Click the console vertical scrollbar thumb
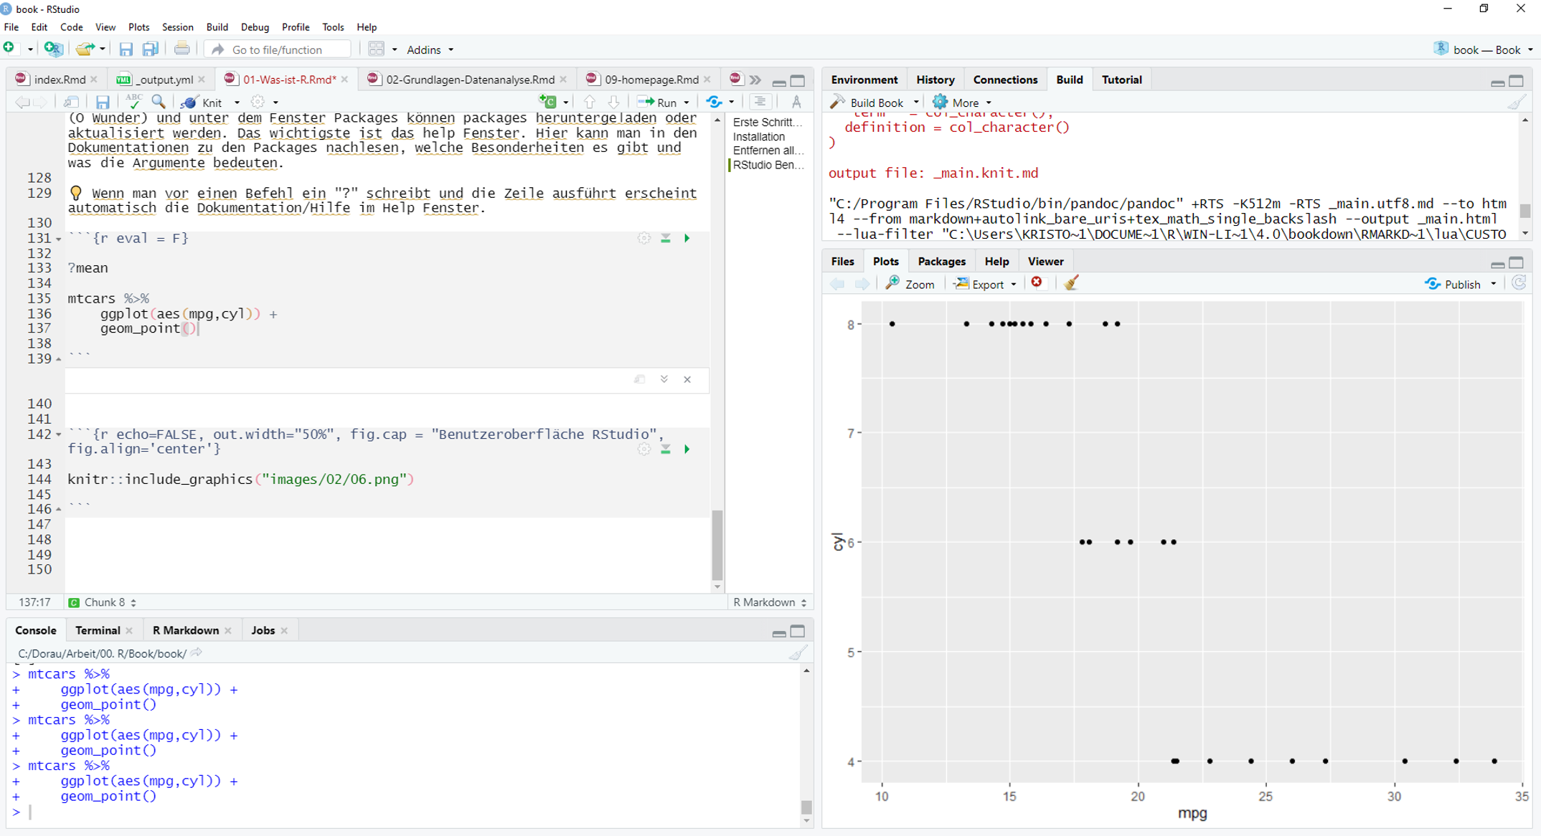1541x836 pixels. [806, 807]
